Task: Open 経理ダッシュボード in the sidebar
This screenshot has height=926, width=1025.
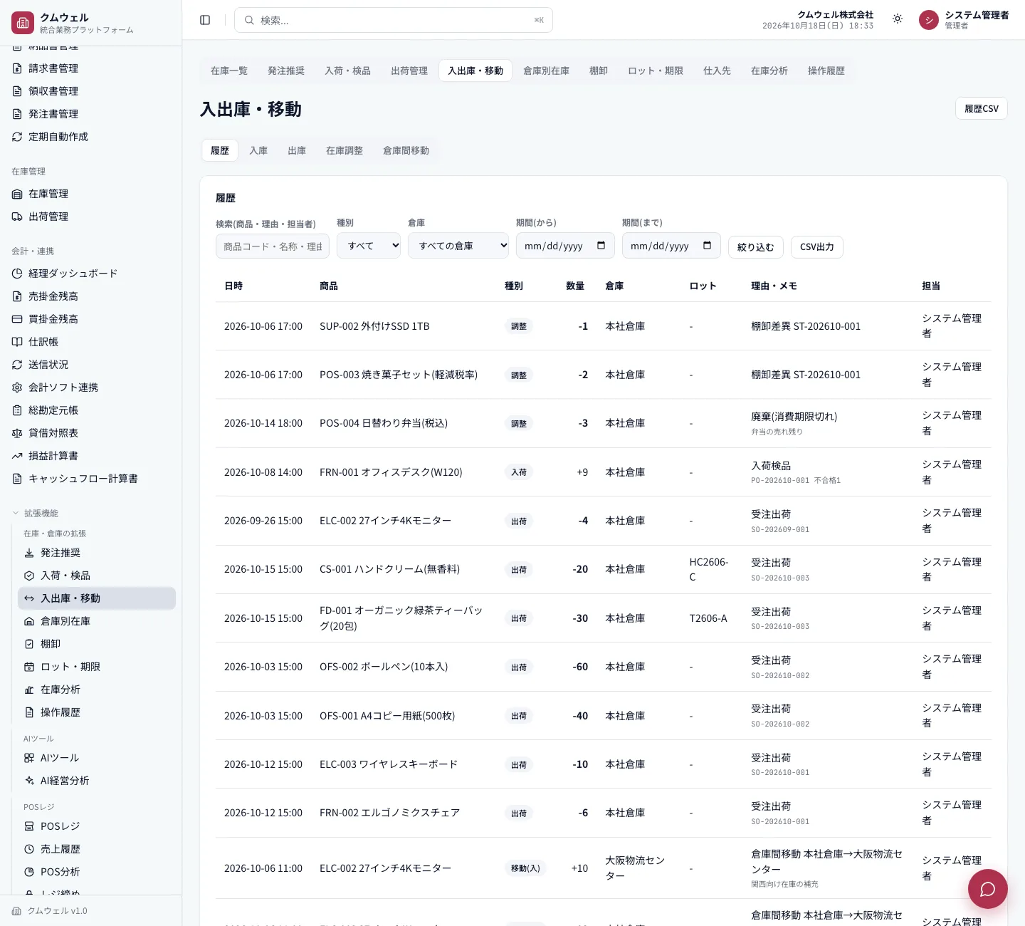Action: (91, 274)
